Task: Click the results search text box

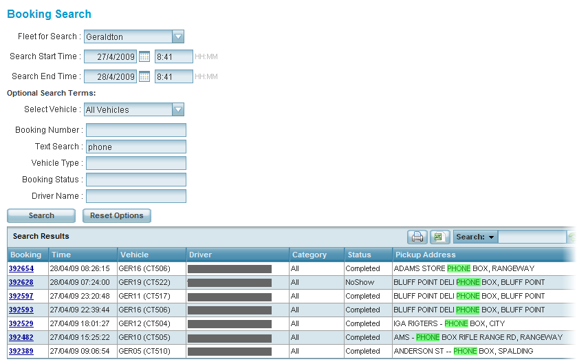Action: [532, 237]
